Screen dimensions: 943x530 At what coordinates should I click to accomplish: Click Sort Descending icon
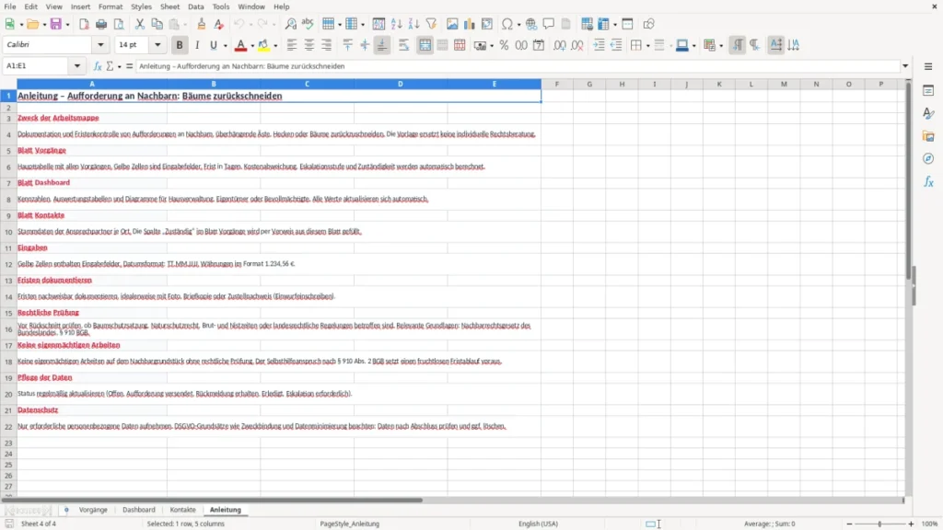point(413,24)
